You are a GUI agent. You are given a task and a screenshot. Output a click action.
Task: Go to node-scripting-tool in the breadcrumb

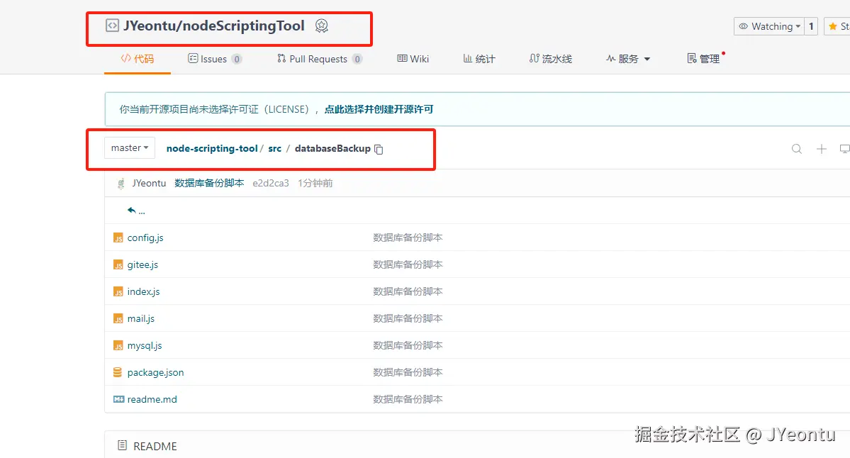coord(212,148)
